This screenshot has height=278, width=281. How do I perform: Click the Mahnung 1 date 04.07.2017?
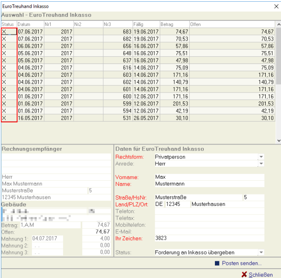click(47, 239)
